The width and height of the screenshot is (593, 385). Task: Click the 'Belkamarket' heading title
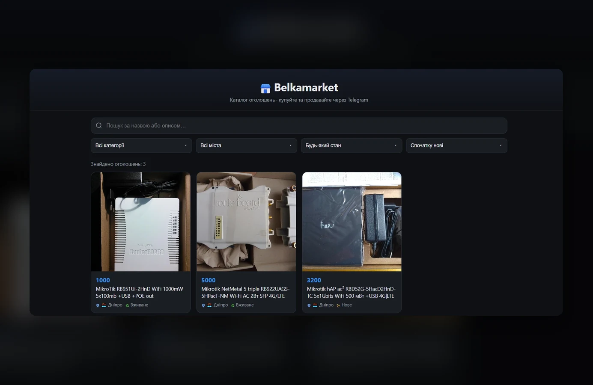[x=306, y=88]
